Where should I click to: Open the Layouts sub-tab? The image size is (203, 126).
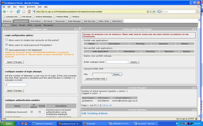[38, 25]
